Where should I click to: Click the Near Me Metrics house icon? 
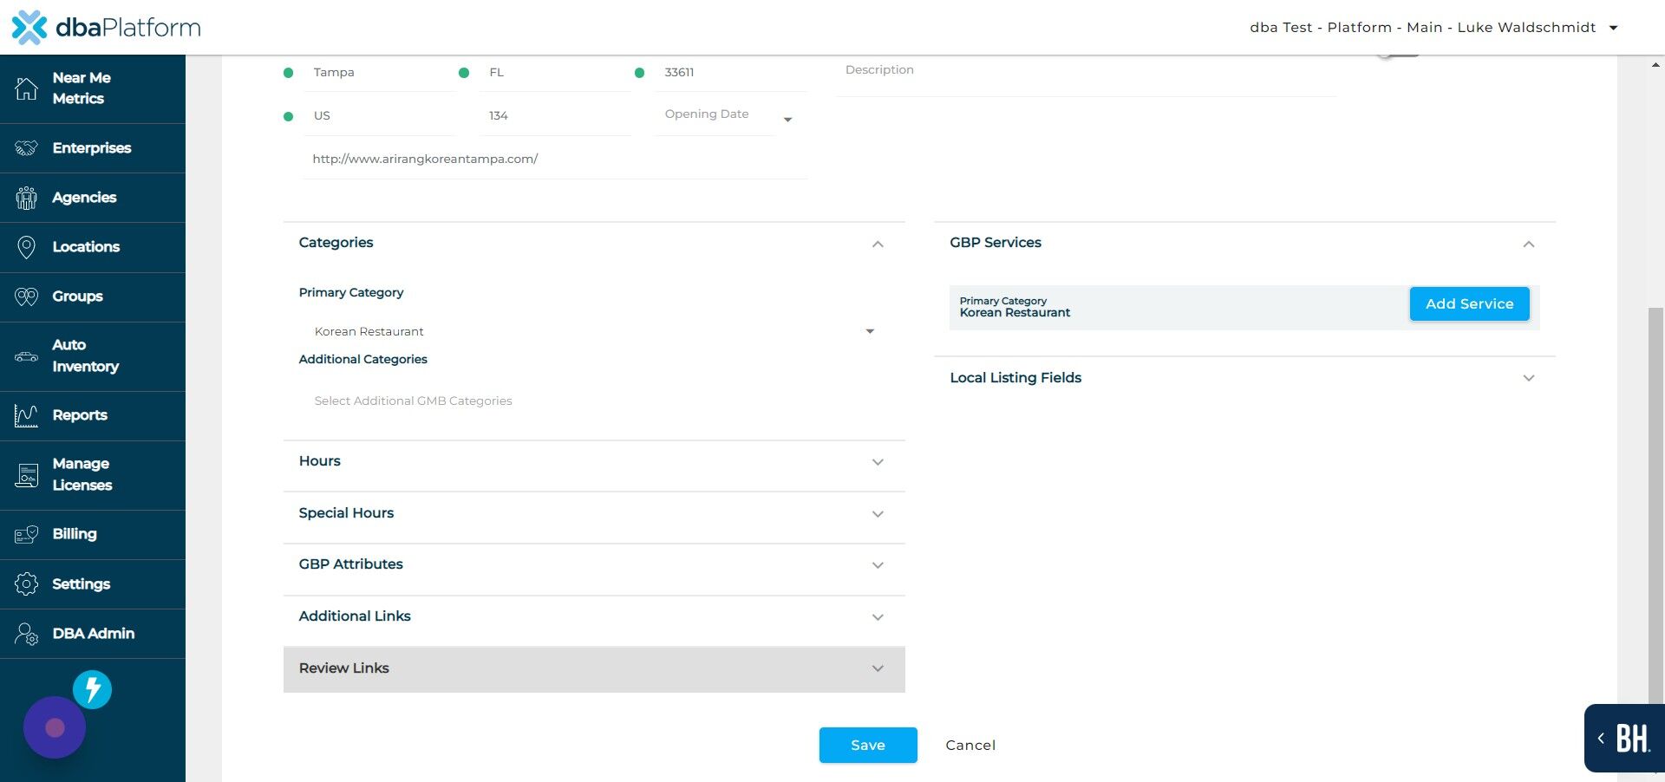tap(26, 88)
